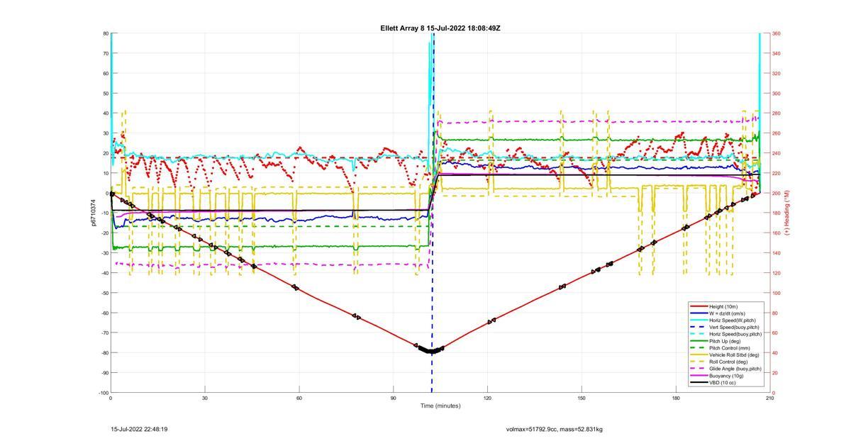Click the magenta dashed Glide Angle legend line sample
Screen dimensions: 851x441
point(698,369)
